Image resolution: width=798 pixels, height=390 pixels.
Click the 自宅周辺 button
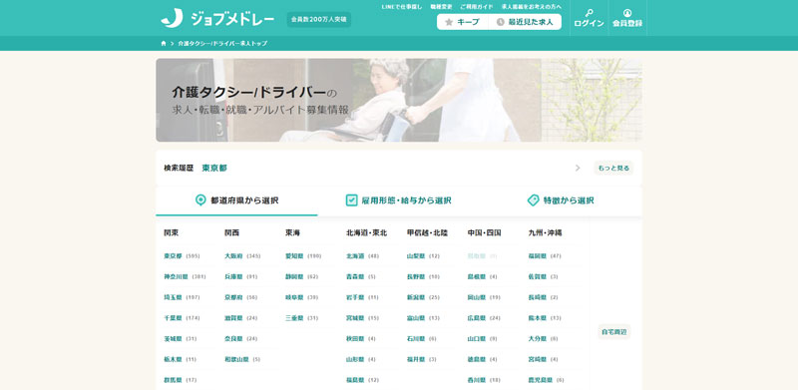pyautogui.click(x=613, y=332)
